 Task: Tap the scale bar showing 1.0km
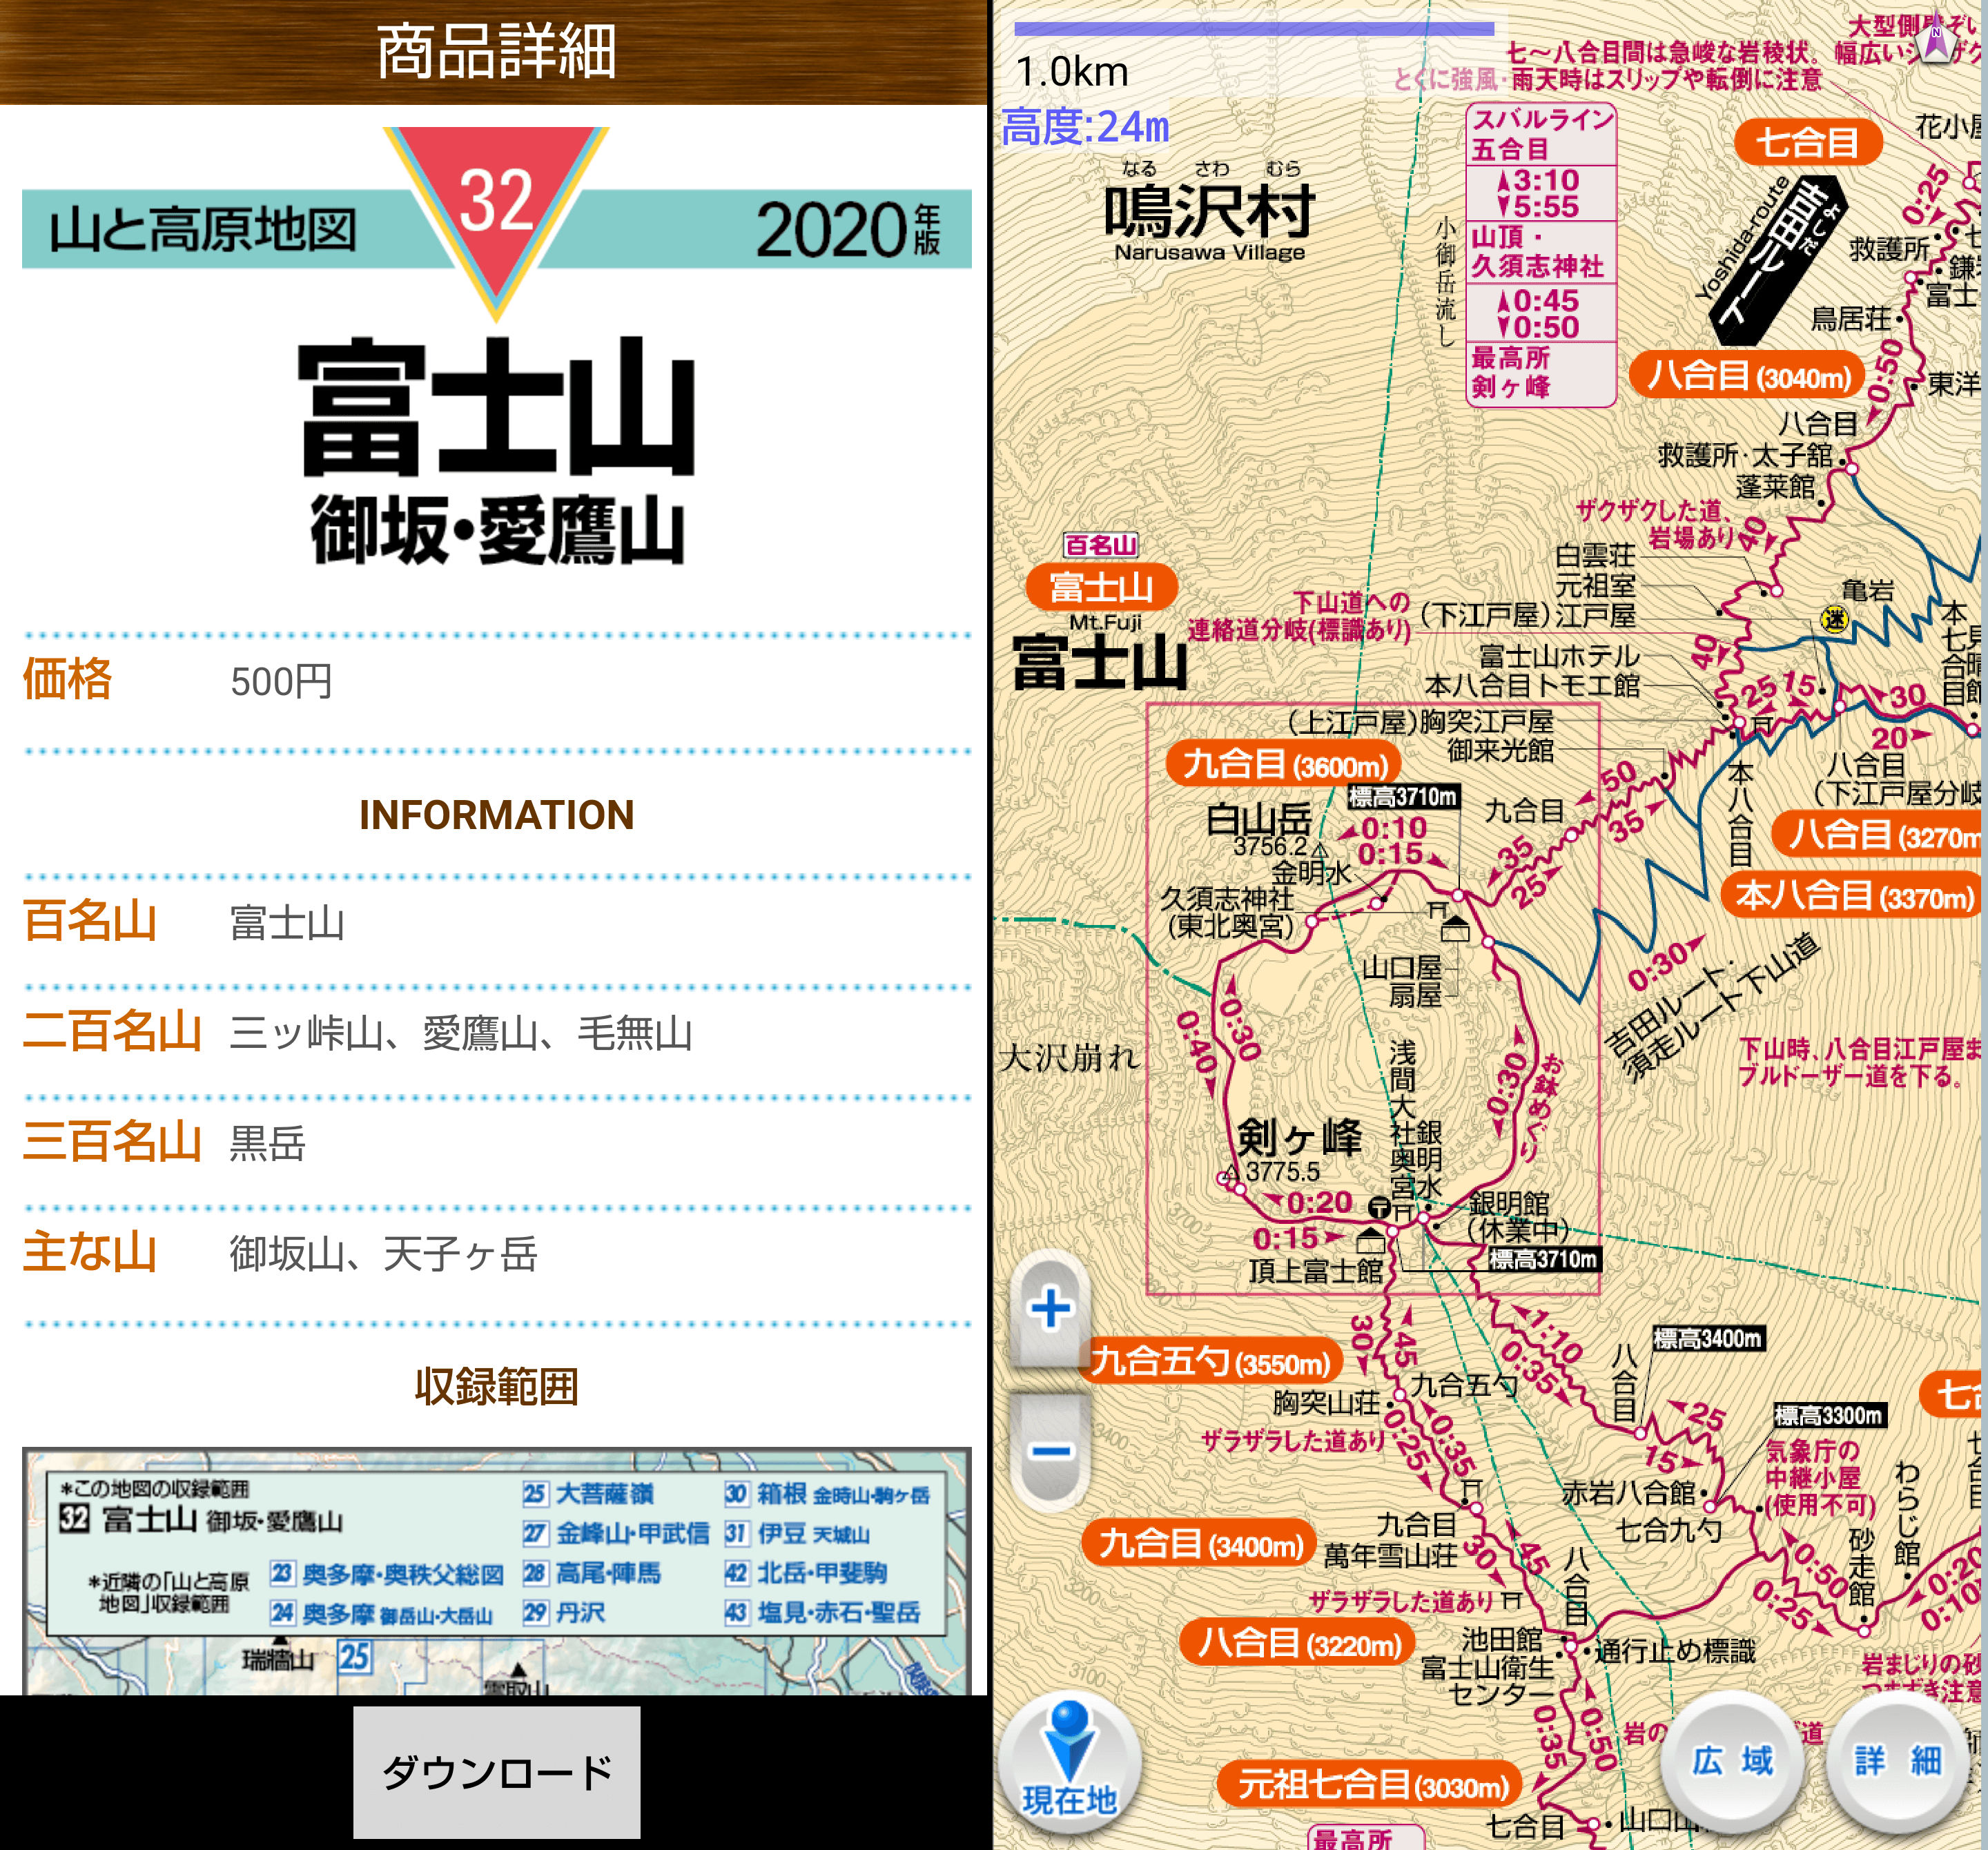click(1254, 30)
